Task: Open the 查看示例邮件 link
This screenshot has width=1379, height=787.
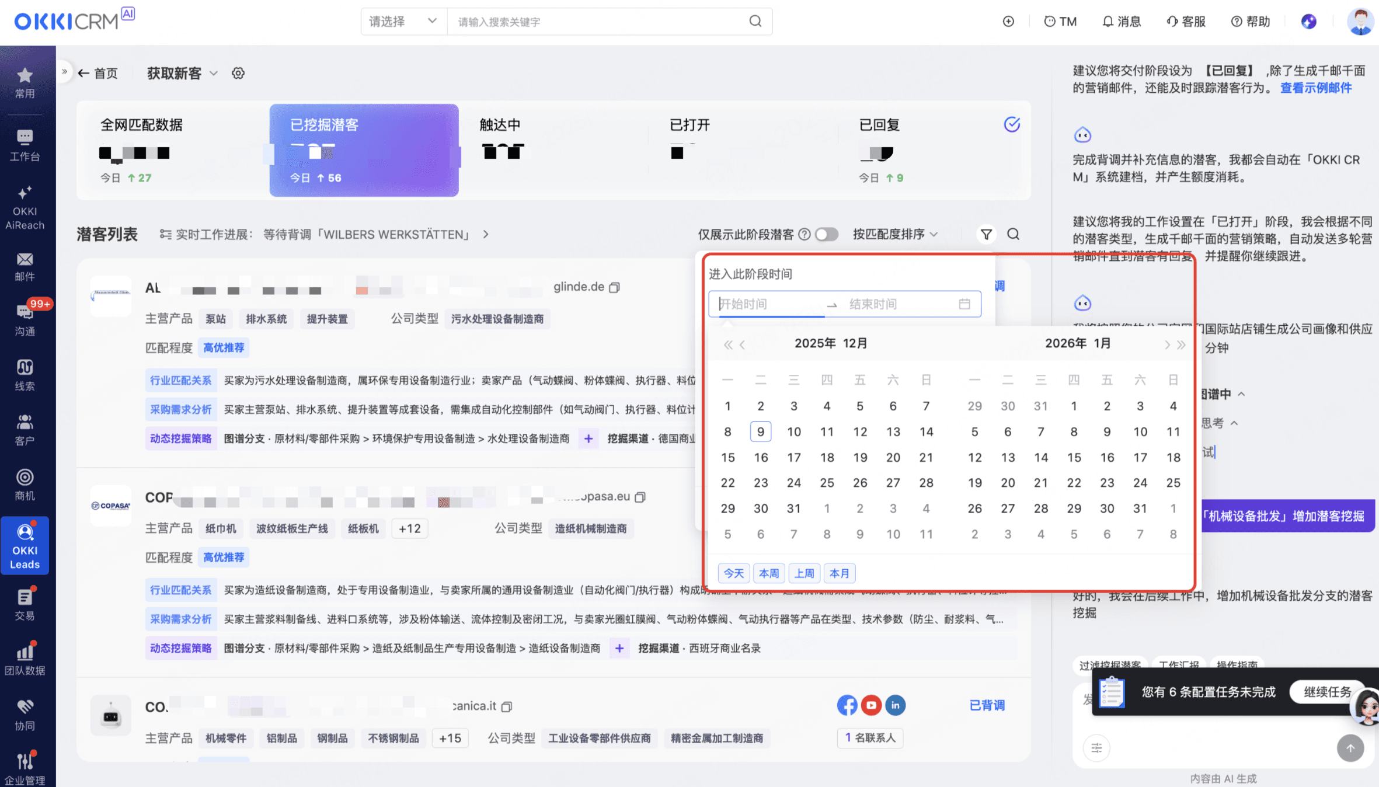Action: pyautogui.click(x=1316, y=88)
